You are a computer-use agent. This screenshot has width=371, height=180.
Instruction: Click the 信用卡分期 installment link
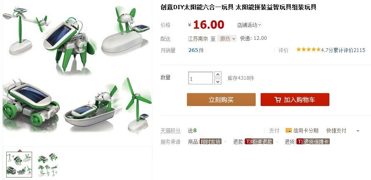306,131
